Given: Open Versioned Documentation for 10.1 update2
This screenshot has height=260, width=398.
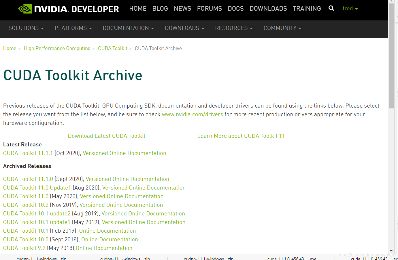Looking at the screenshot, I should point(143,214).
